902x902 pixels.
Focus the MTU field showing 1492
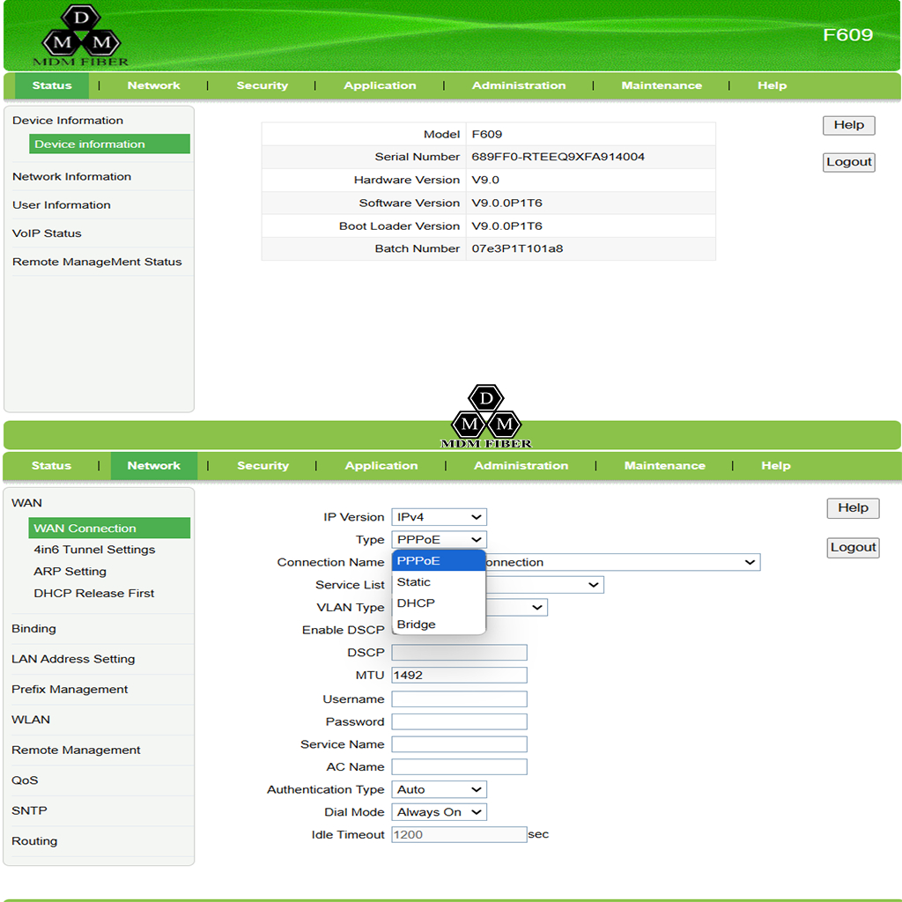459,676
